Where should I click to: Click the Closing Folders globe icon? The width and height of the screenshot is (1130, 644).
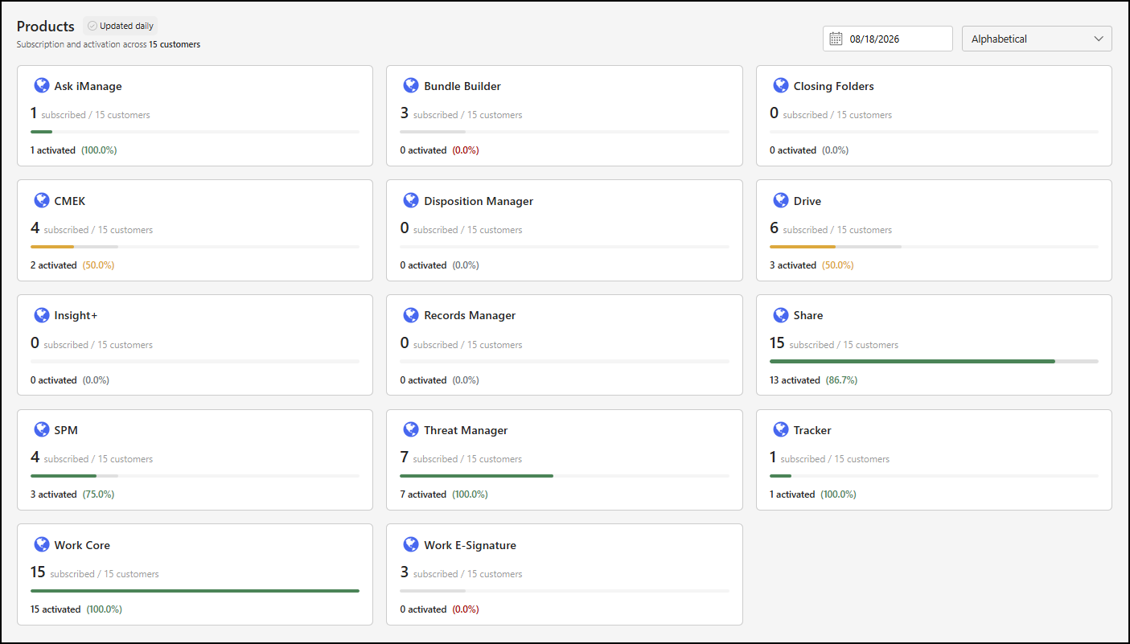[x=780, y=85]
